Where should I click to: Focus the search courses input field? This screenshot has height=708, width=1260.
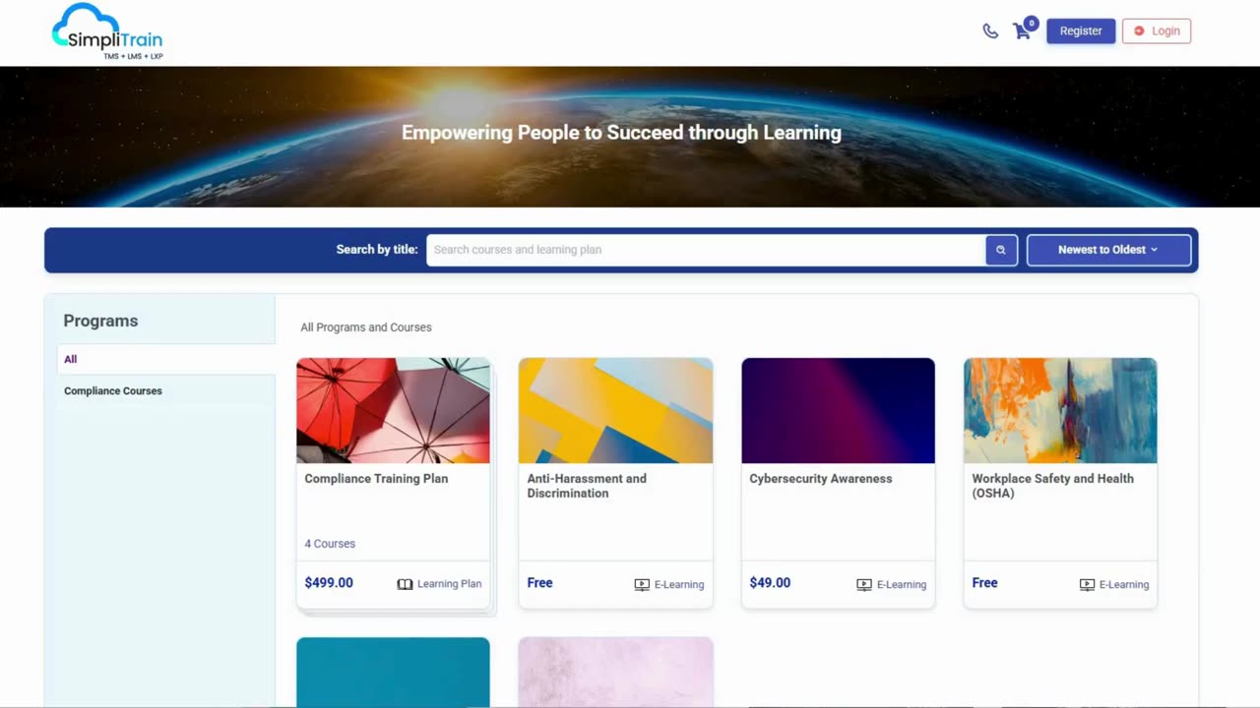point(706,250)
